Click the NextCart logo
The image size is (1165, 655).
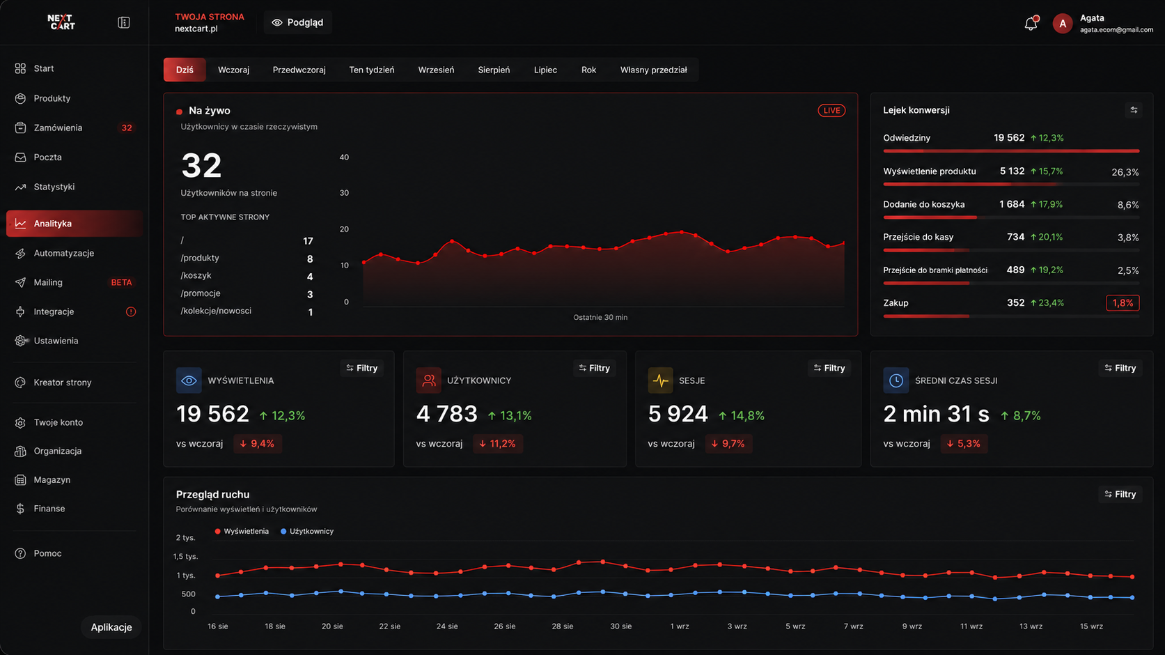(x=61, y=22)
